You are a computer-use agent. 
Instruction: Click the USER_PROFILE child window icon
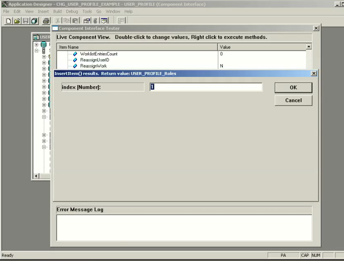36,37
